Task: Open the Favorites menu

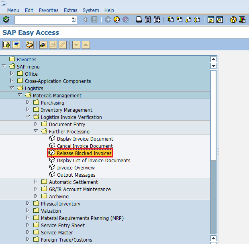Action: 49,10
